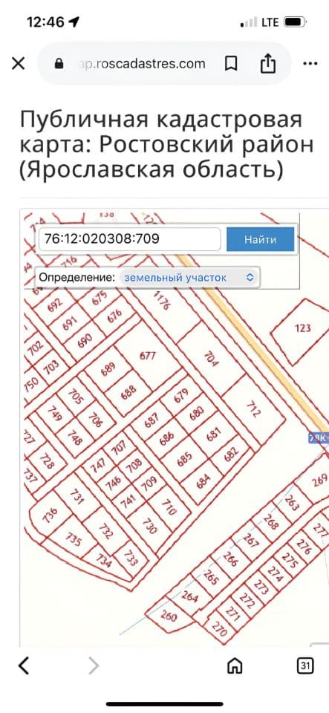Select land parcel 677 on map
The height and width of the screenshot is (713, 329).
pos(147,356)
